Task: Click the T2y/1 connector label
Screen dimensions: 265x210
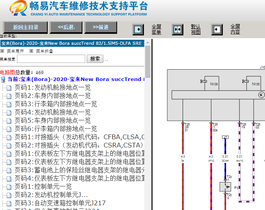Action: point(229,178)
